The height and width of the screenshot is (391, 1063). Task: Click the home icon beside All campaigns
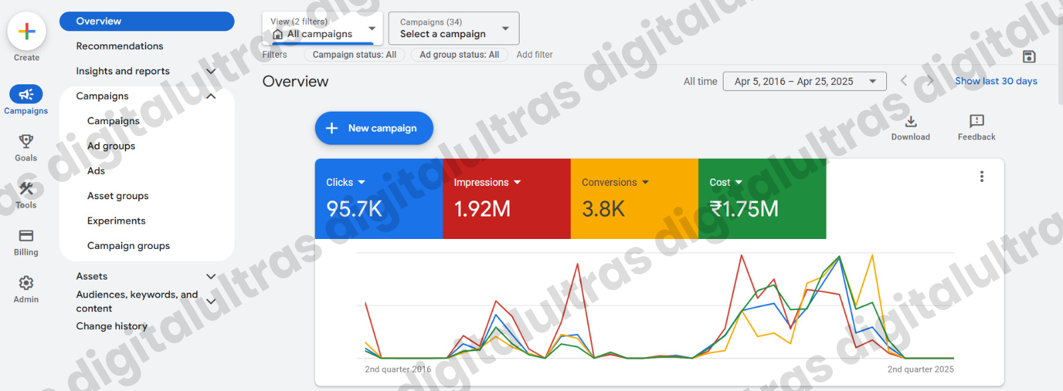[x=278, y=34]
